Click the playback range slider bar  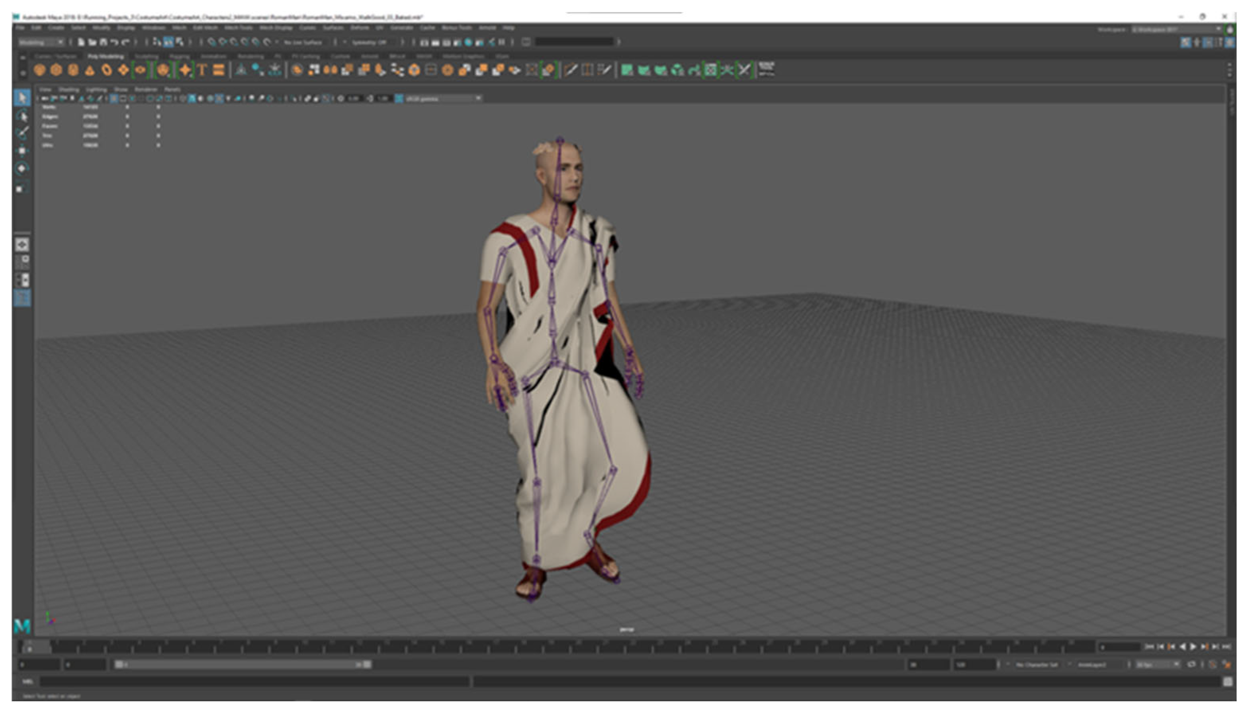click(x=241, y=665)
